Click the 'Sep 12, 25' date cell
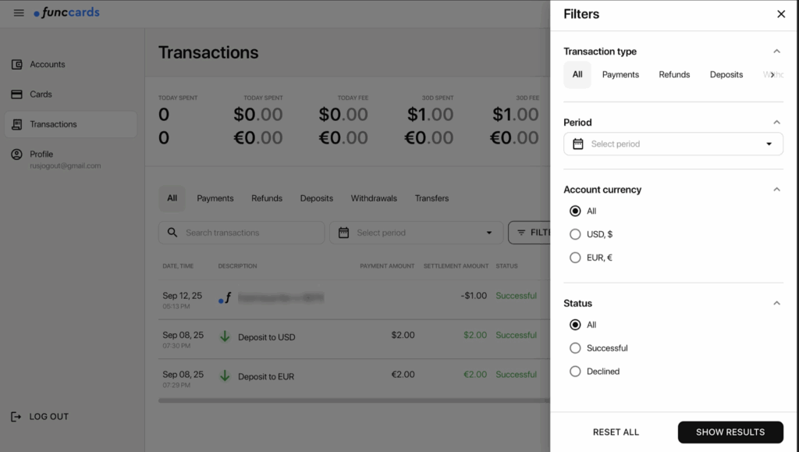Screen dimensions: 799x452 182,296
